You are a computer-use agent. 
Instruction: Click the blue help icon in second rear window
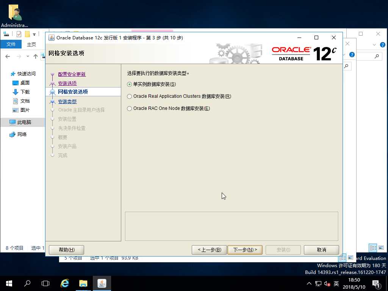(352, 55)
